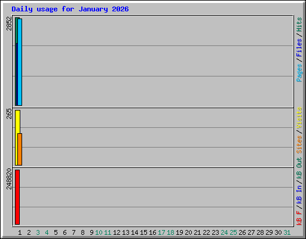306x239 pixels.
Task: Click the 'Daily usage for January 2026' title
Action: [x=70, y=9]
